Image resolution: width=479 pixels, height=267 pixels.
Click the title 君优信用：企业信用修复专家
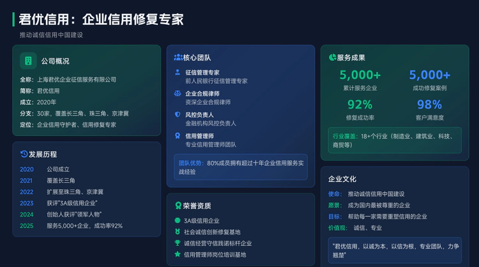click(102, 19)
